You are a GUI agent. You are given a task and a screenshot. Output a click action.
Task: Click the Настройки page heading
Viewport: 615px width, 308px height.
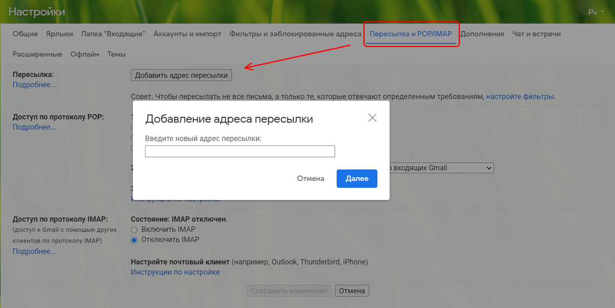point(37,11)
